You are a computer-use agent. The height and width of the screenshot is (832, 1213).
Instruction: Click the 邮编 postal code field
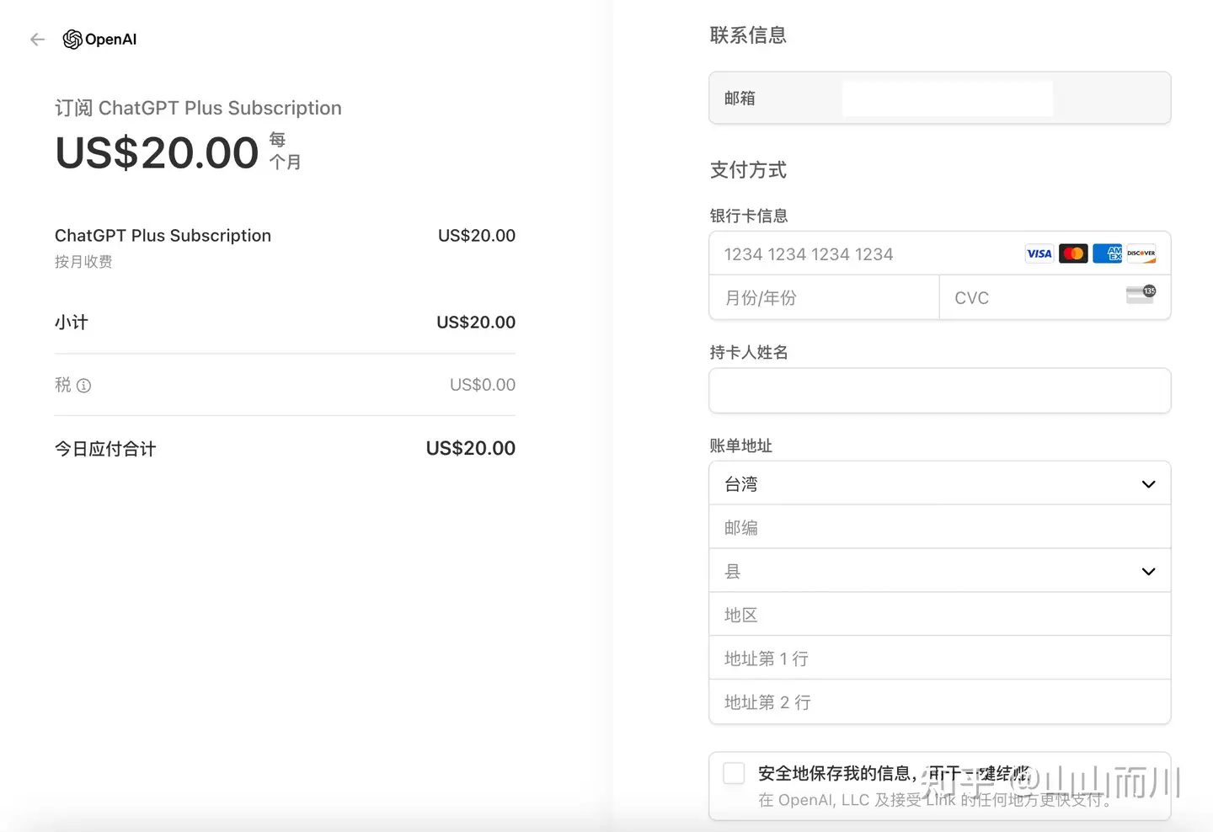940,527
